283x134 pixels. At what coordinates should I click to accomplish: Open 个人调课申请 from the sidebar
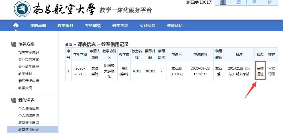(28, 116)
